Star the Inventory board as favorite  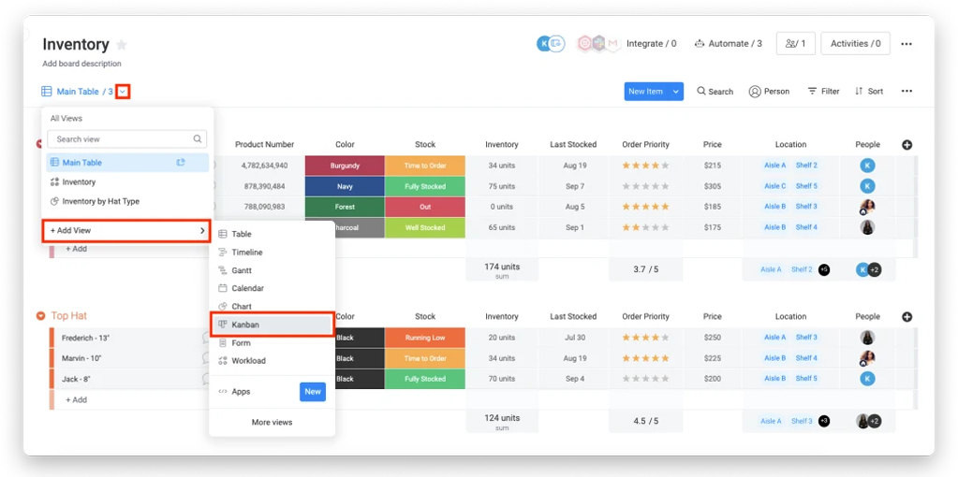pyautogui.click(x=122, y=45)
